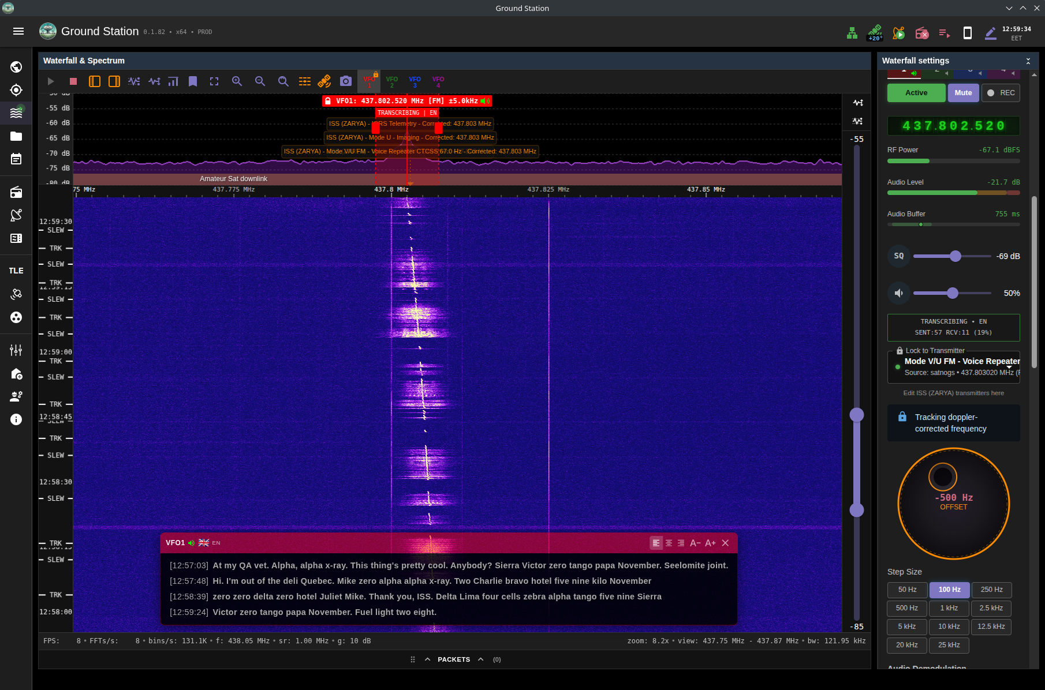Mute the waterfall audio with the Mute button

[963, 92]
